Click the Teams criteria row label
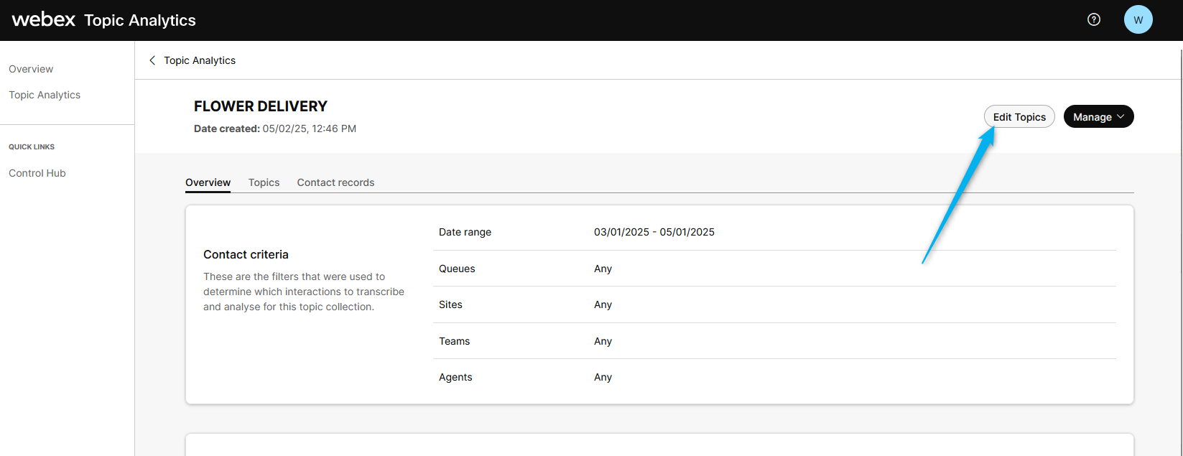Viewport: 1183px width, 456px height. [x=454, y=341]
